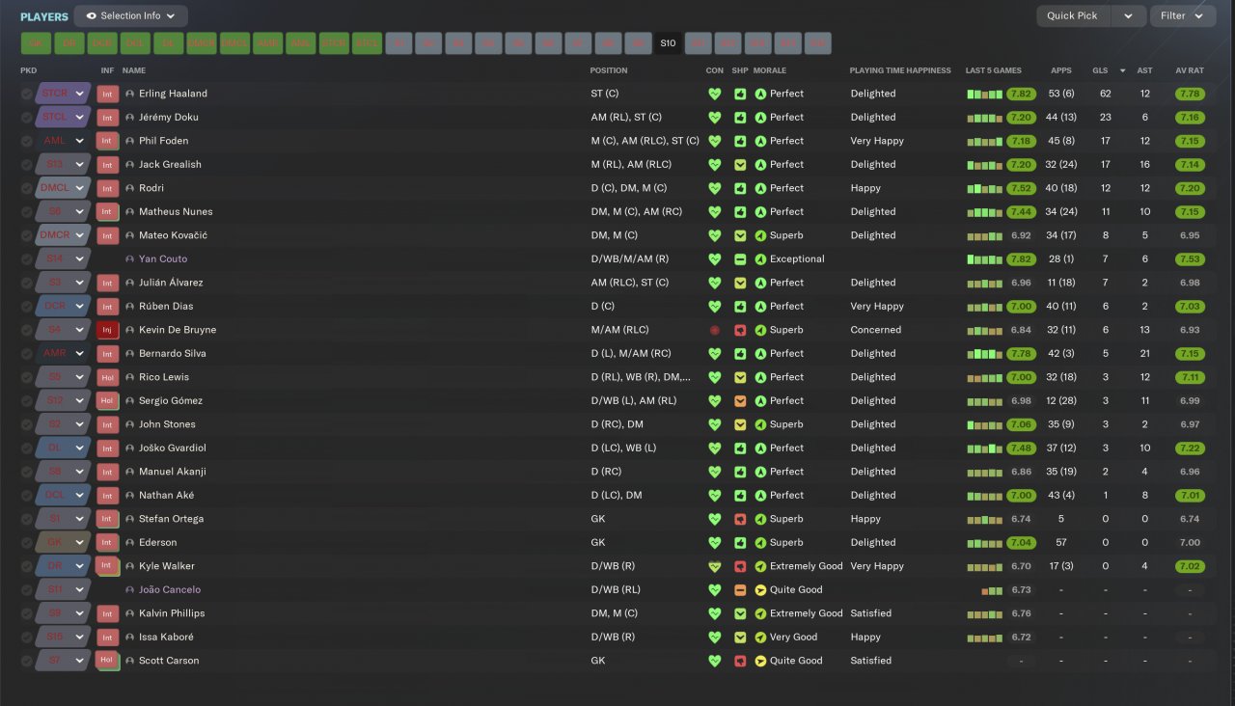Click Jack Grealish's condition heart icon

tap(715, 165)
